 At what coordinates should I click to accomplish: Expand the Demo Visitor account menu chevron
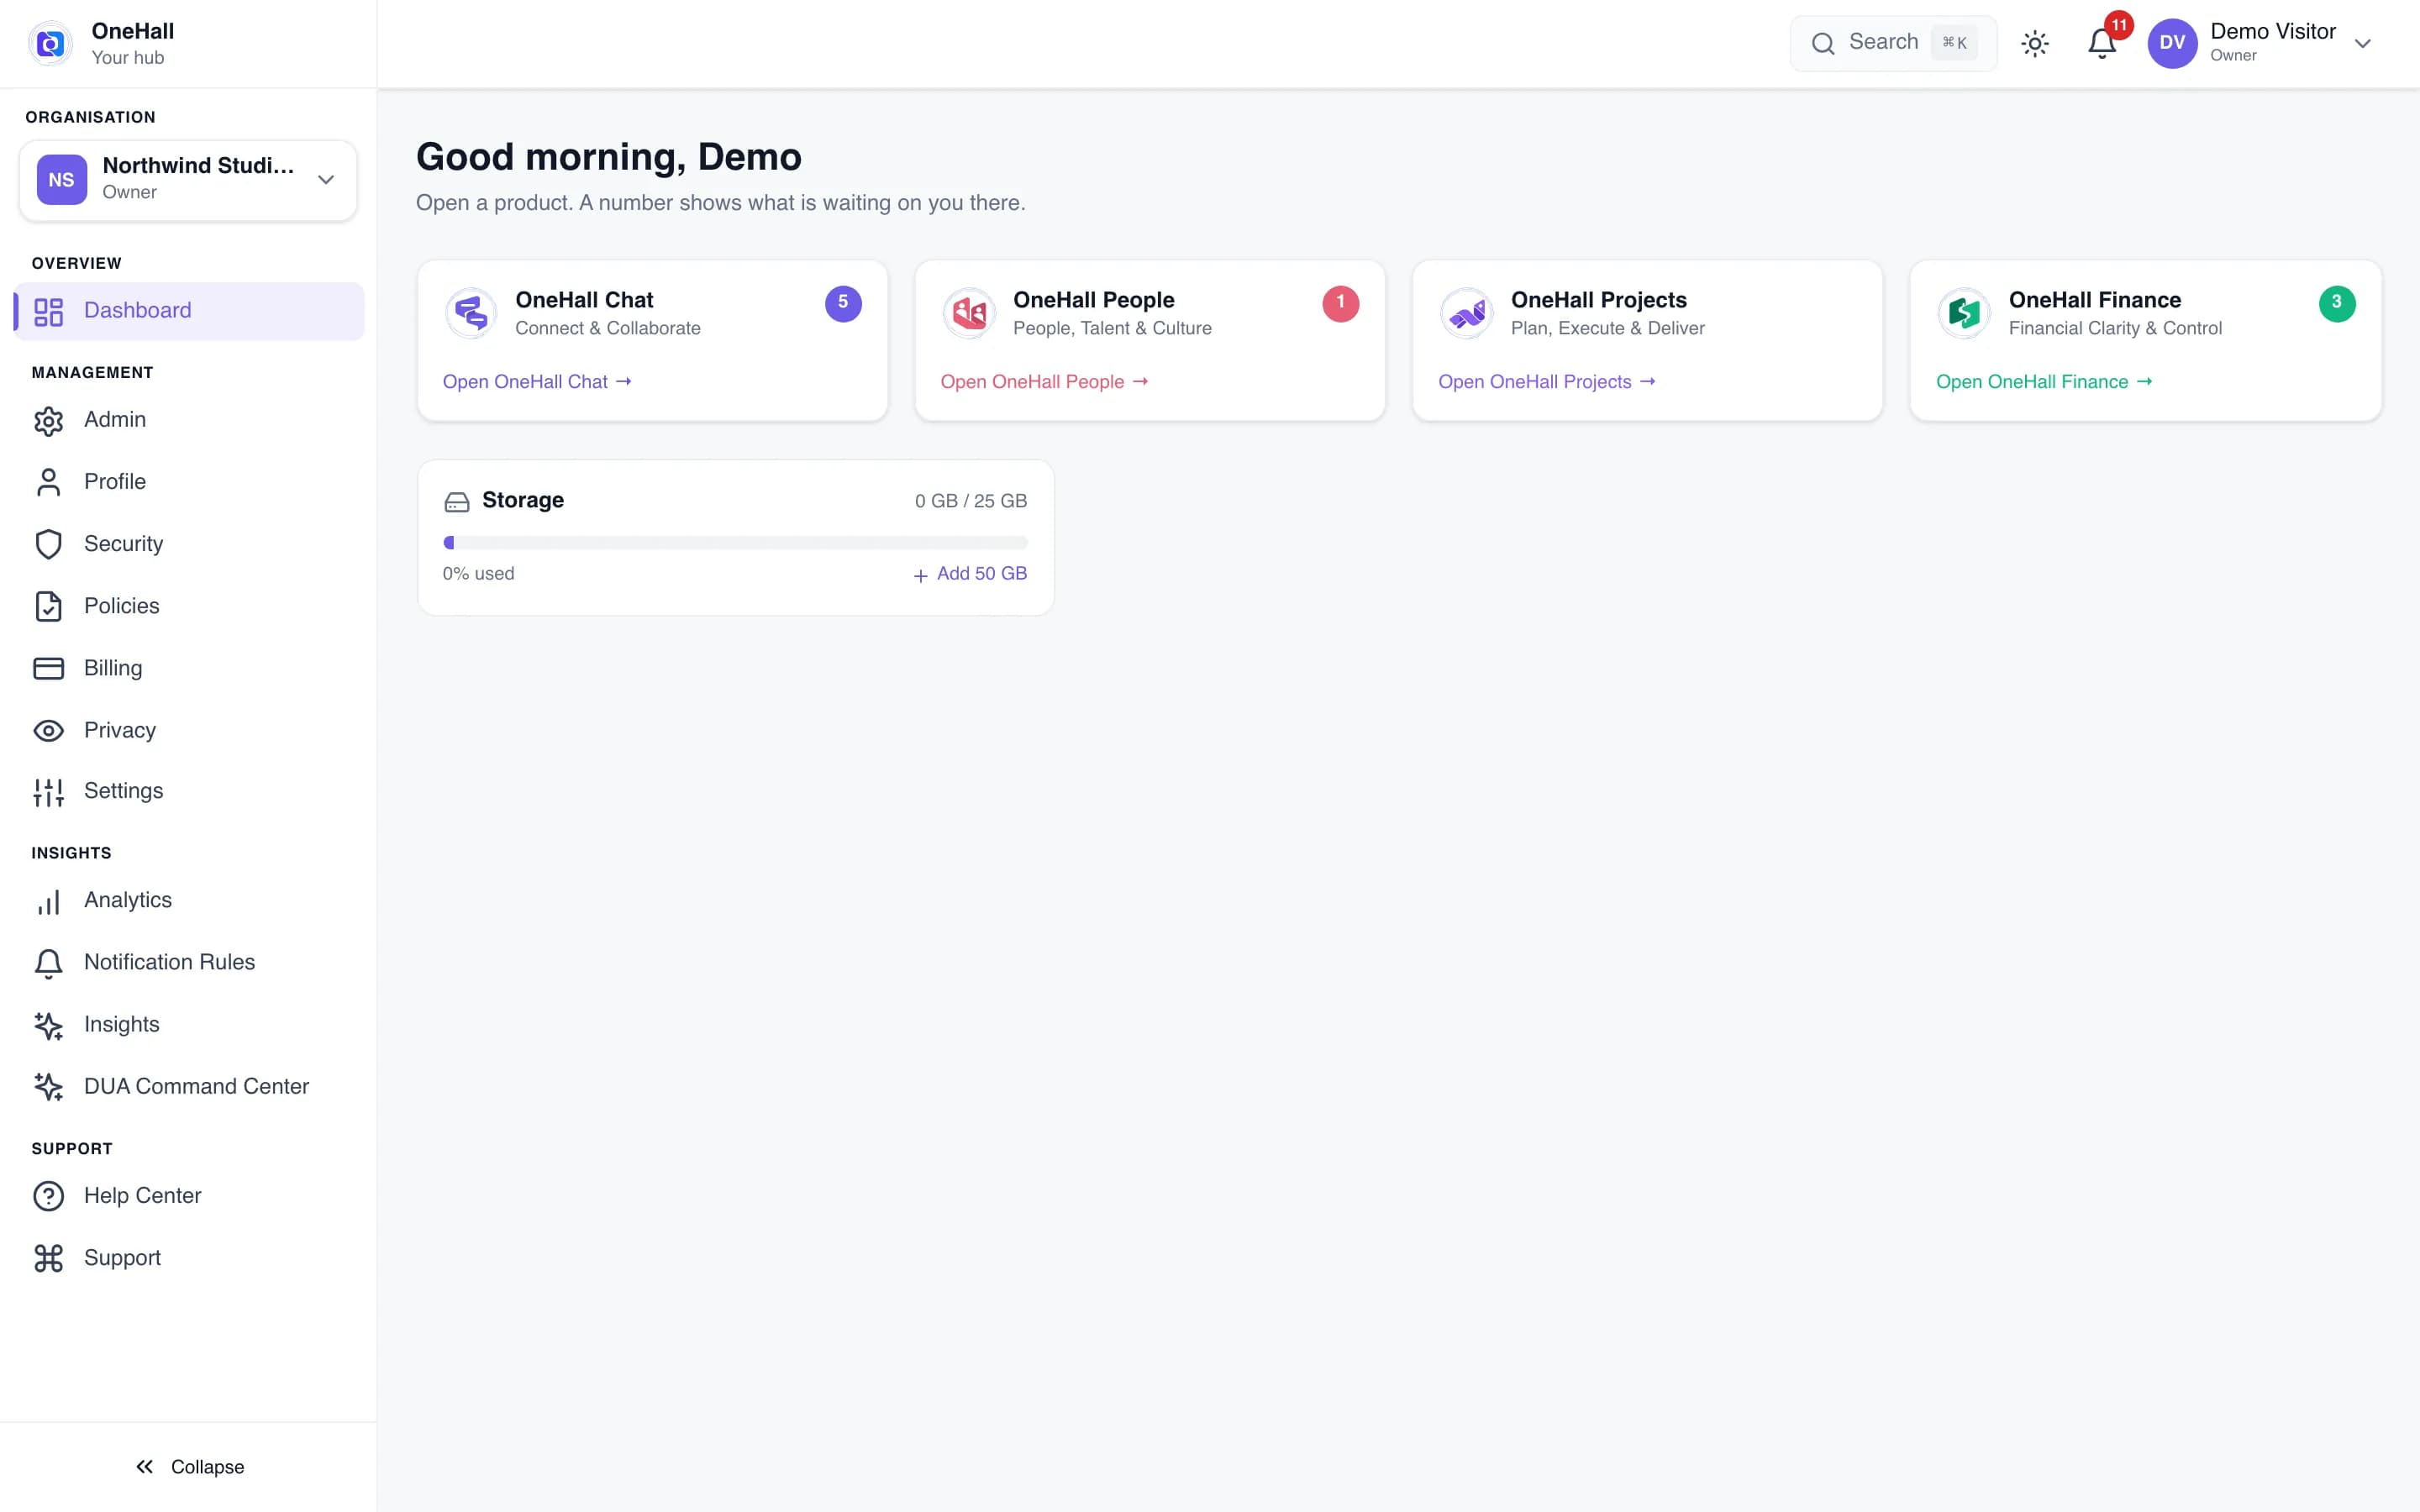[x=2363, y=43]
